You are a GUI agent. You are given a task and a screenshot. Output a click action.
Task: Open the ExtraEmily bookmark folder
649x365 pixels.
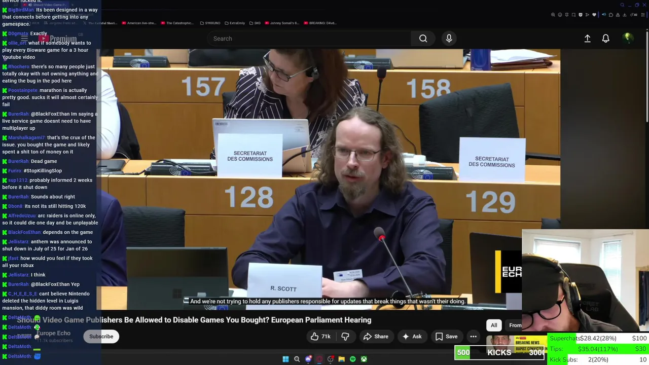point(235,23)
